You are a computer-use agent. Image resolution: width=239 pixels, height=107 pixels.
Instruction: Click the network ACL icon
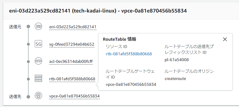click(38, 61)
